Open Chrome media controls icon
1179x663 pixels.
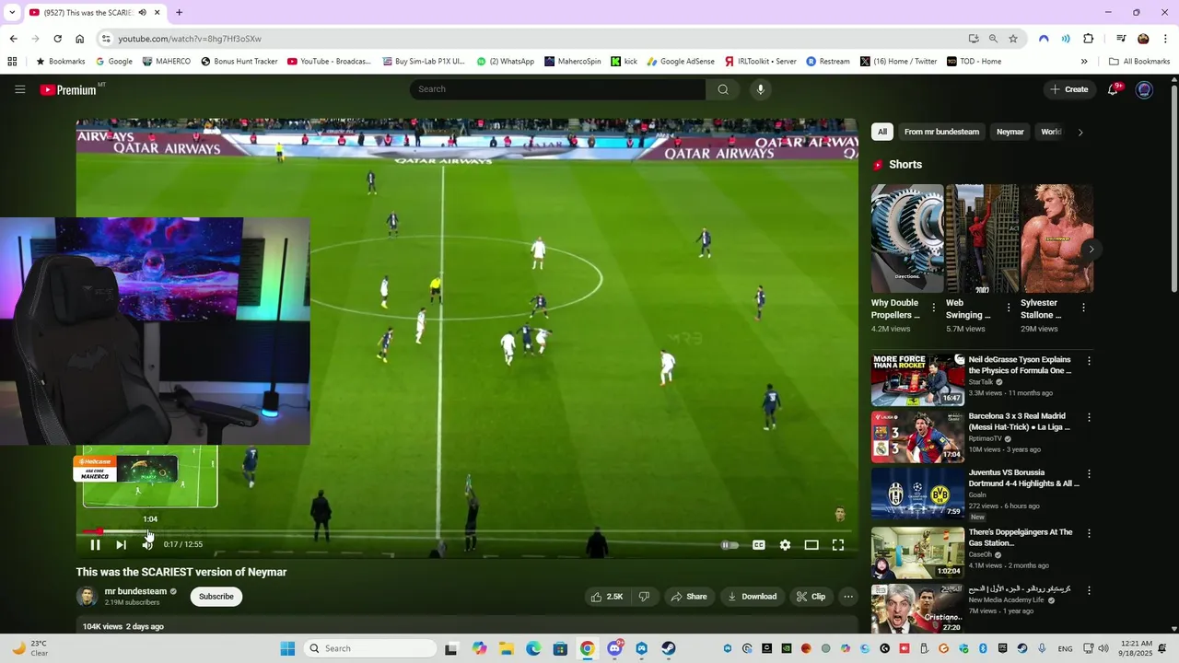click(1121, 39)
